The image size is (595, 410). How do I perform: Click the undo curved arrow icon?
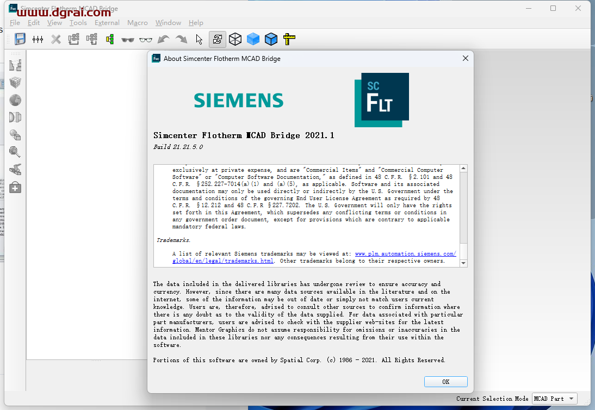tap(163, 39)
